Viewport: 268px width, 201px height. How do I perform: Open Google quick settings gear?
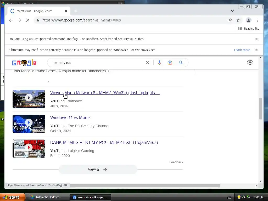(250, 62)
